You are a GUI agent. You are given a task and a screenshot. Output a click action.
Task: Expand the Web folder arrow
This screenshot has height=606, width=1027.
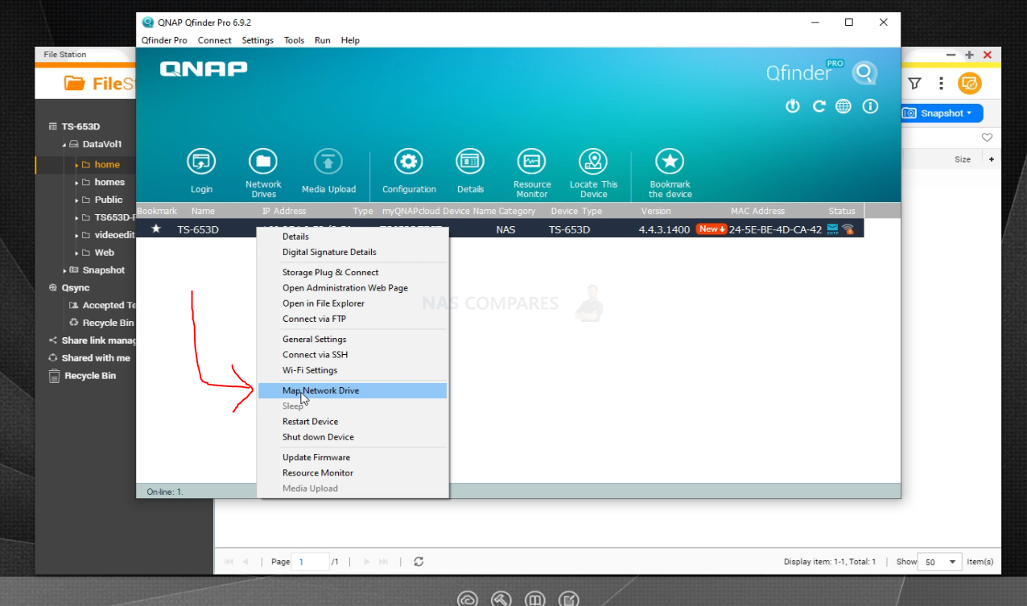point(77,253)
